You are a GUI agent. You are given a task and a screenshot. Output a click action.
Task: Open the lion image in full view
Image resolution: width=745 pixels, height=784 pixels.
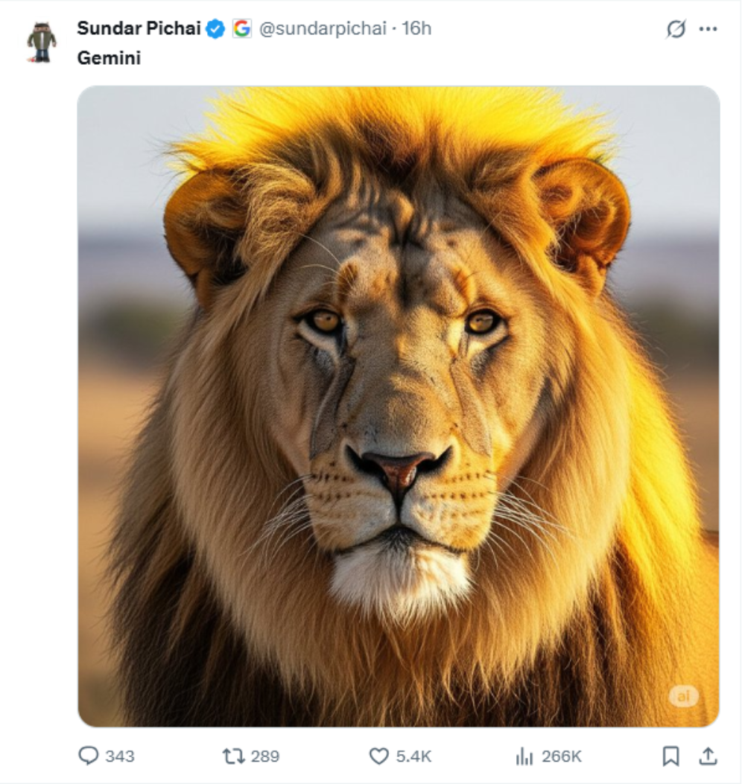coord(399,406)
